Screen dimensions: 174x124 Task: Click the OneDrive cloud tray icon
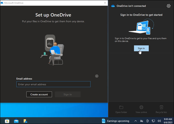pos(141,121)
